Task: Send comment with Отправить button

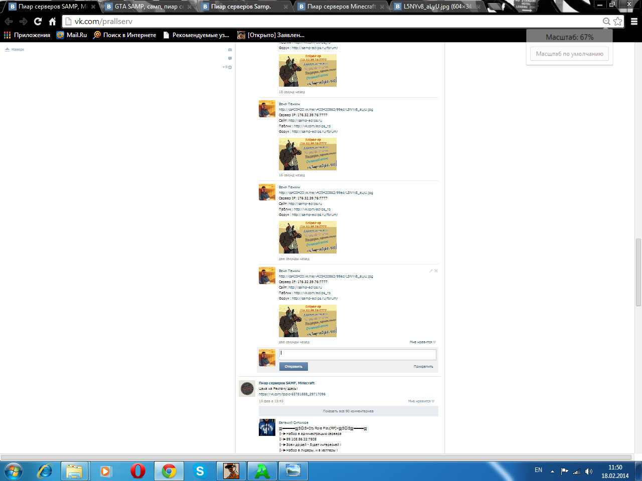Action: click(x=293, y=366)
